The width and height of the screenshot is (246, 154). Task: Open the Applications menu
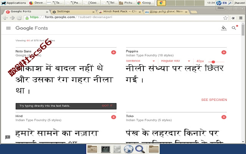(13, 3)
